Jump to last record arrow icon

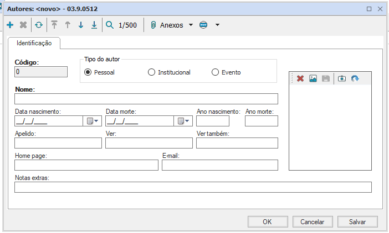point(94,25)
